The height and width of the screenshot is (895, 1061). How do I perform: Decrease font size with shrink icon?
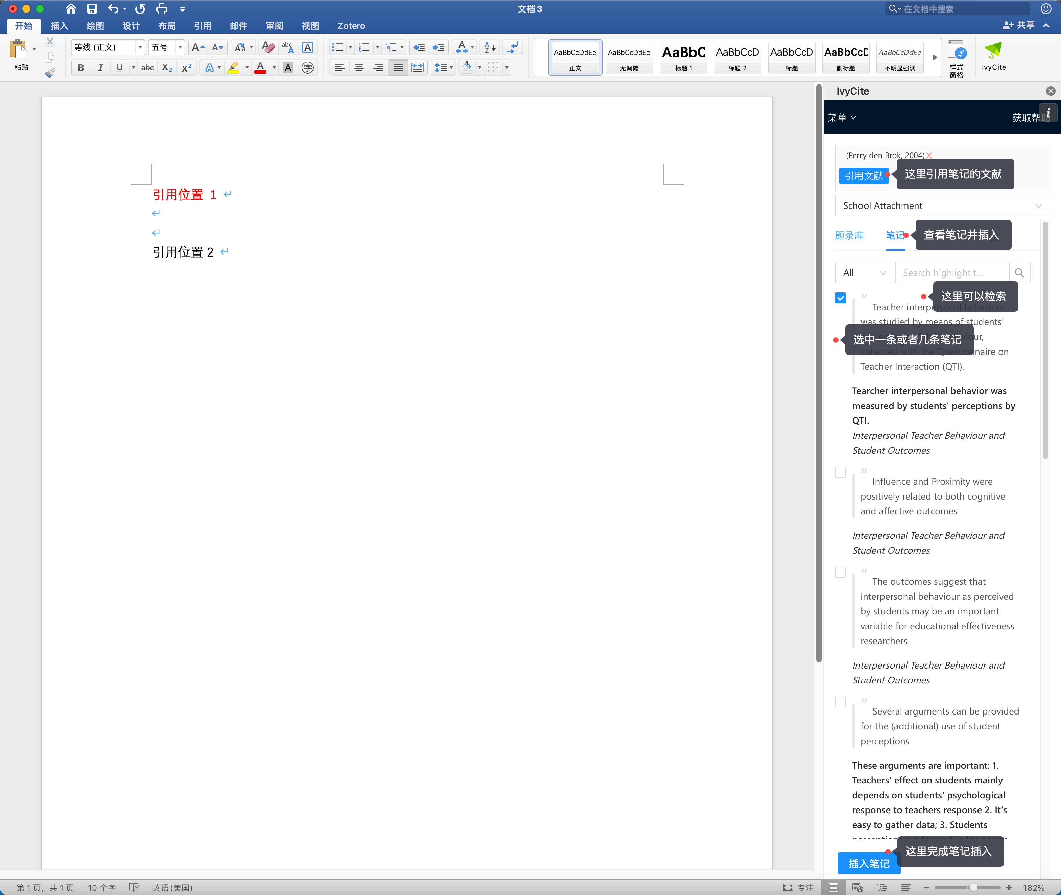click(x=217, y=47)
